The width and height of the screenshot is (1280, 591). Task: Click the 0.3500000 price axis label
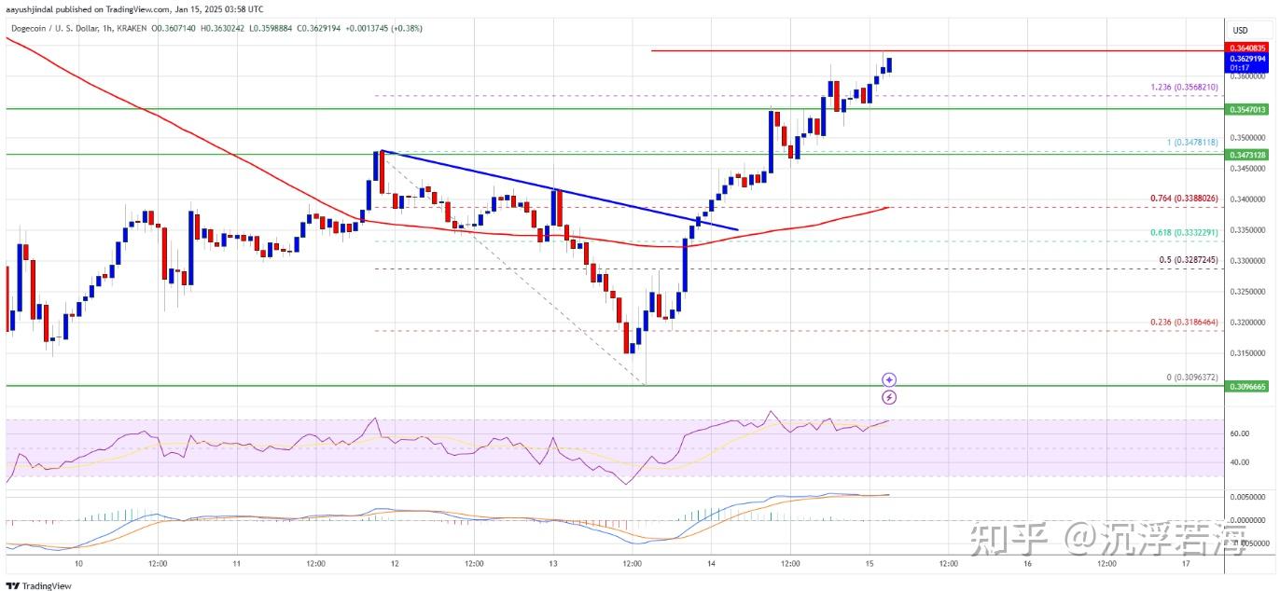[1245, 137]
